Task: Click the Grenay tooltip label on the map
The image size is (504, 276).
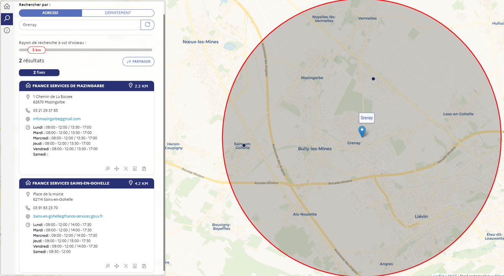Action: click(x=367, y=118)
